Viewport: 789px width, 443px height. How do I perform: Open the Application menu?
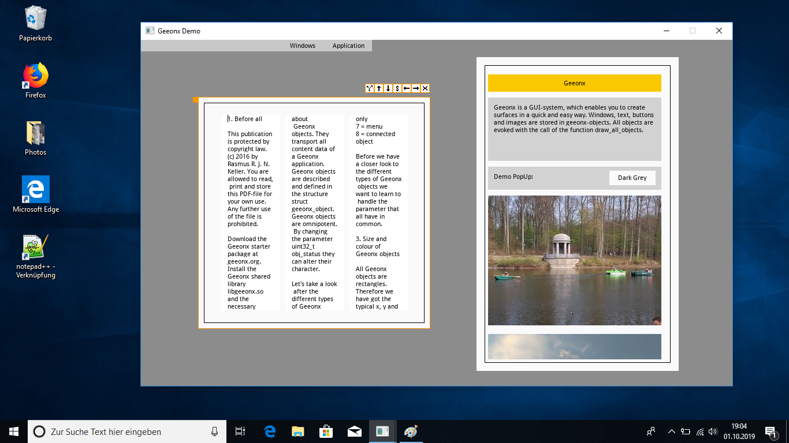coord(348,46)
